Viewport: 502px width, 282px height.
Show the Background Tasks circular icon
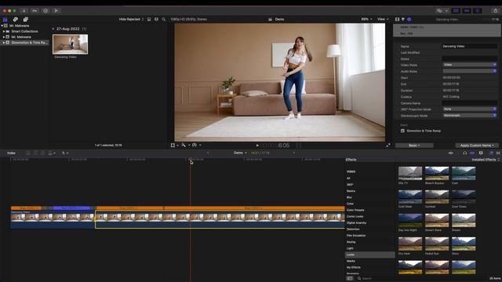tap(45, 10)
